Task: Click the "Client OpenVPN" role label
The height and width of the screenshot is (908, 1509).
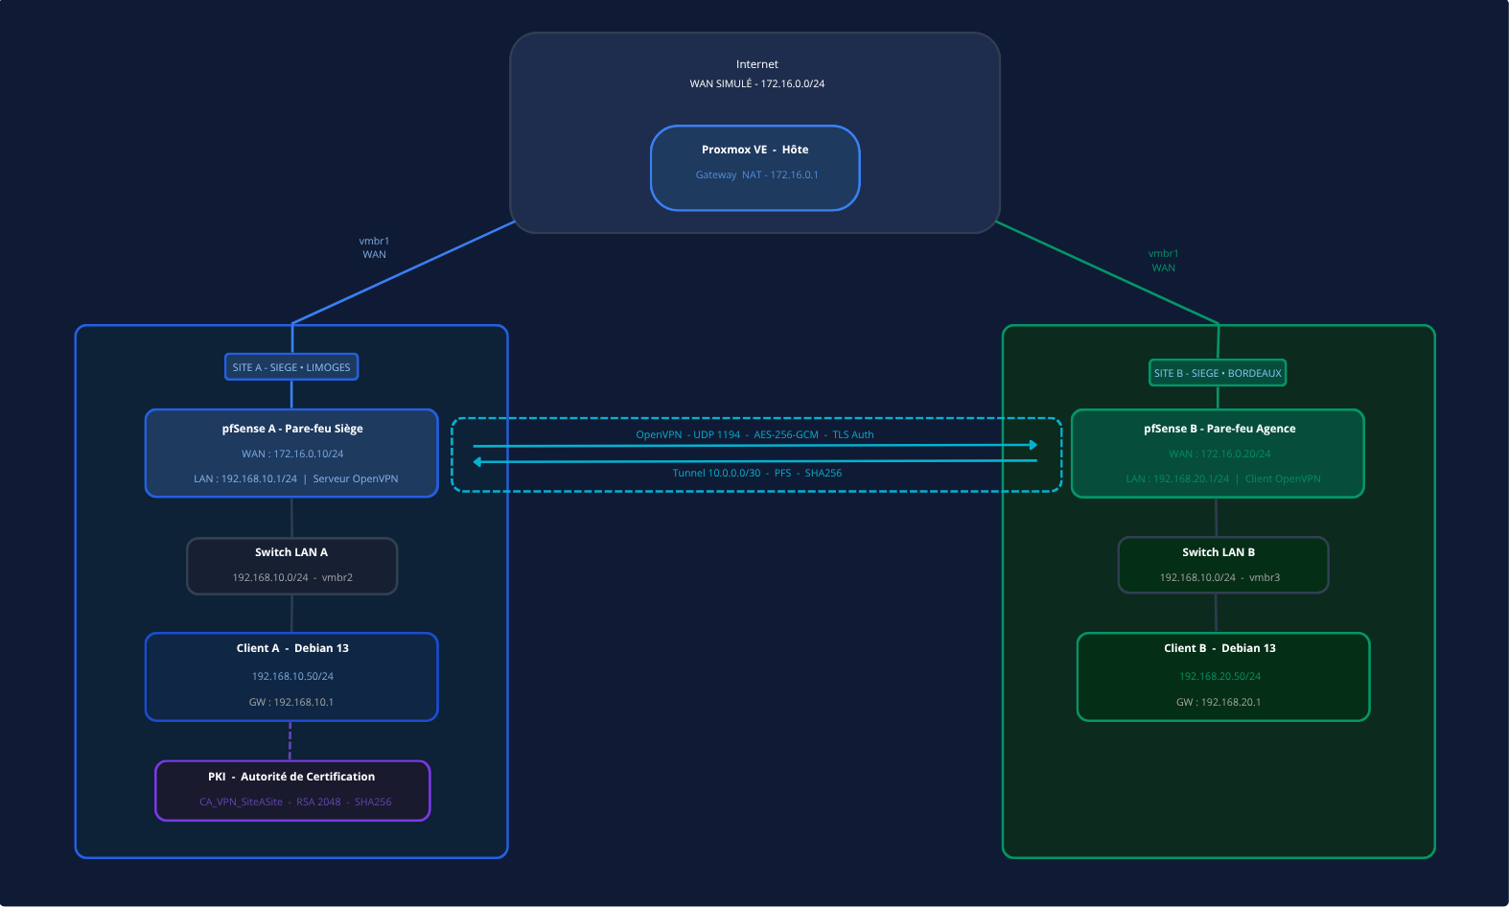Action: click(x=1283, y=478)
